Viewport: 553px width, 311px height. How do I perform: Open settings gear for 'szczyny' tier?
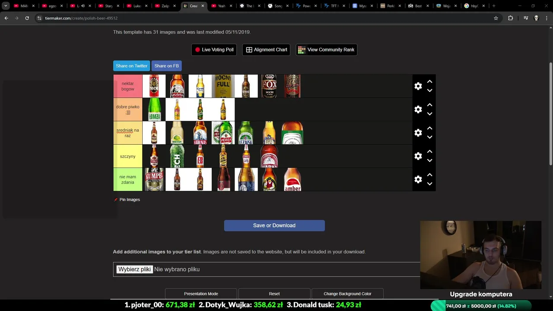pos(418,156)
